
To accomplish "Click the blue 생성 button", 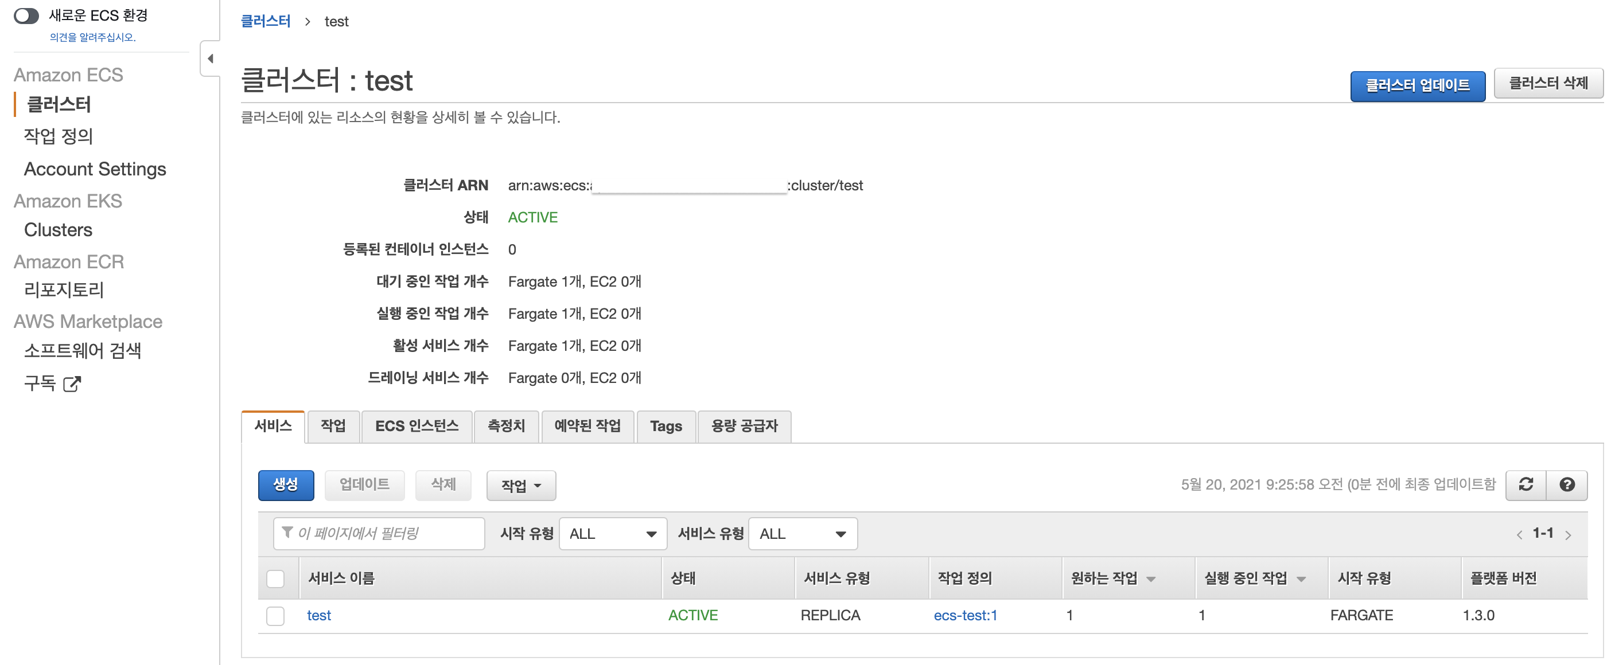I will tap(286, 484).
